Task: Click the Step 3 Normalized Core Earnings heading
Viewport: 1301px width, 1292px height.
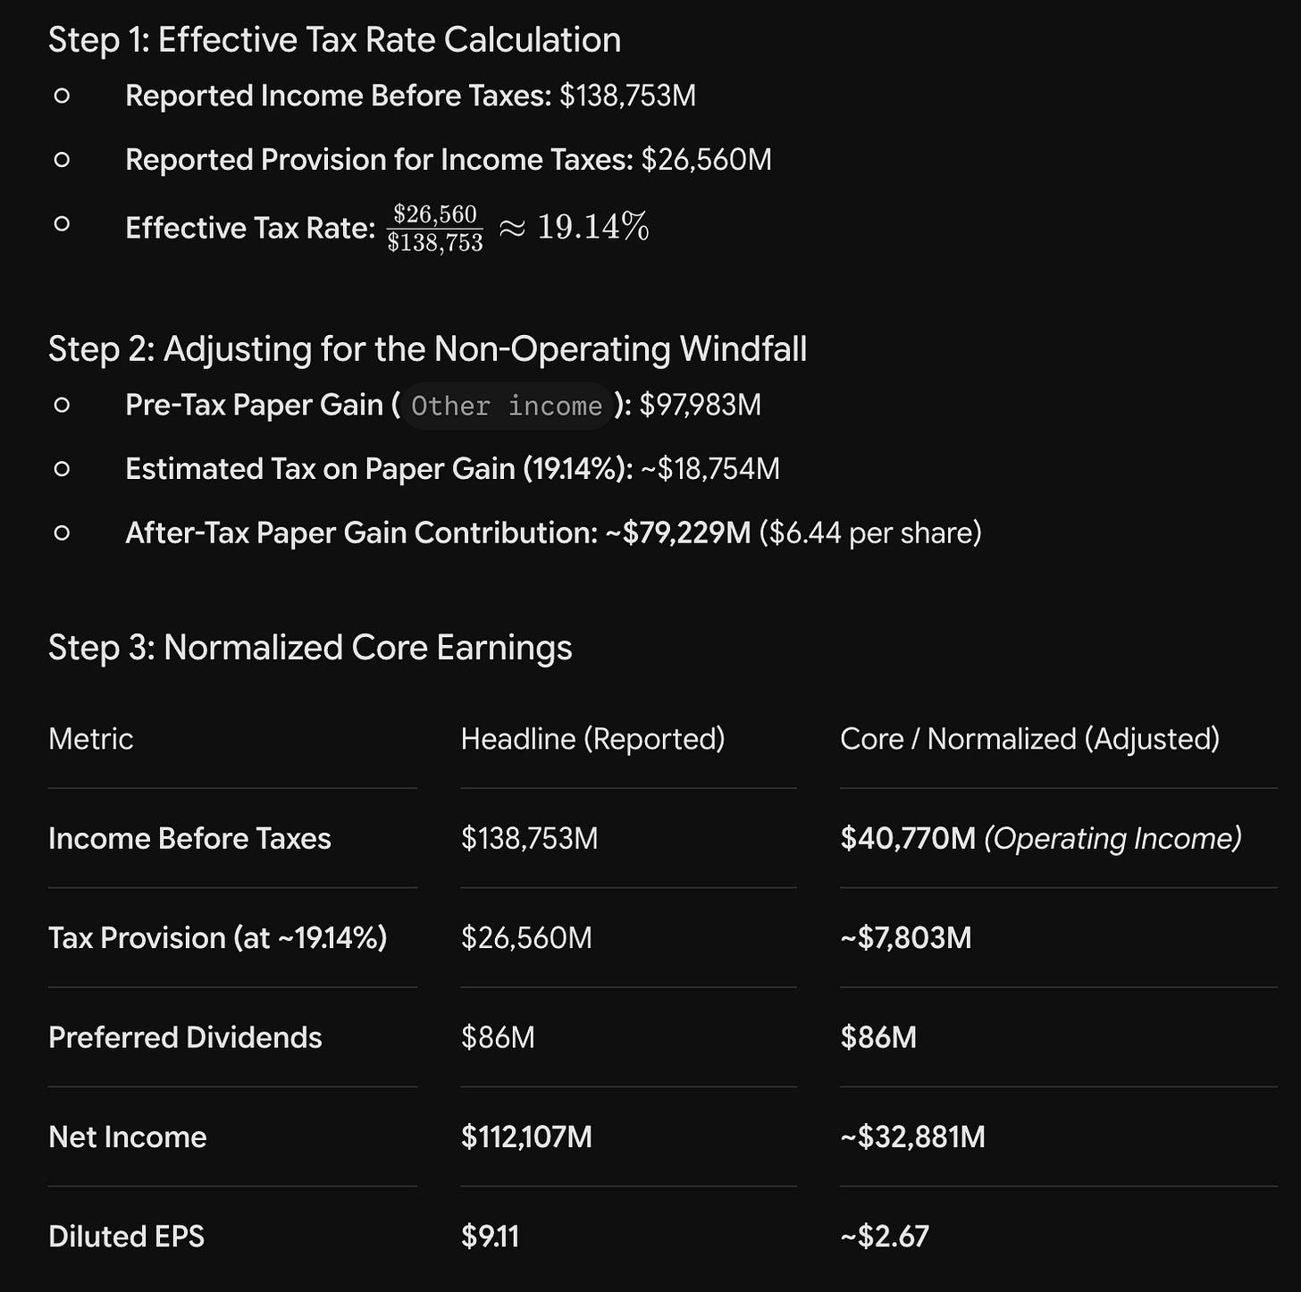Action: pos(310,648)
